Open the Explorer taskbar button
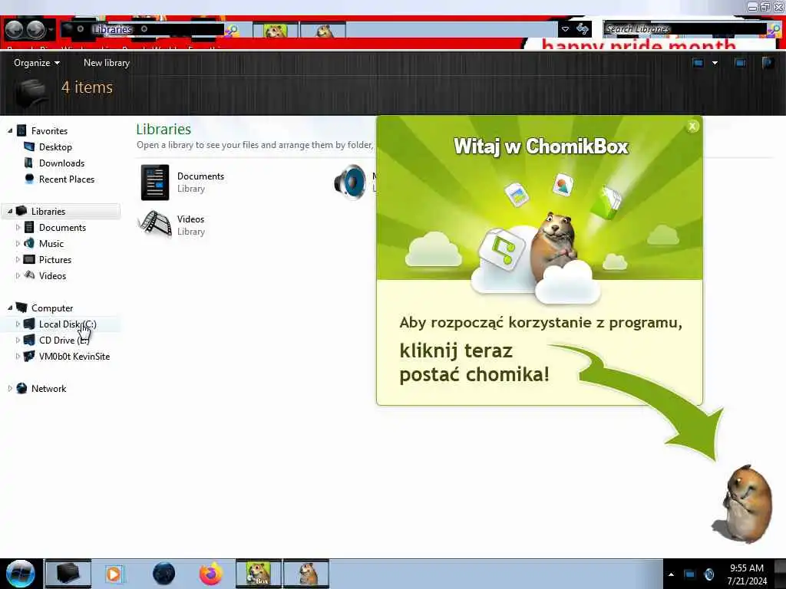Image resolution: width=786 pixels, height=589 pixels. (68, 574)
